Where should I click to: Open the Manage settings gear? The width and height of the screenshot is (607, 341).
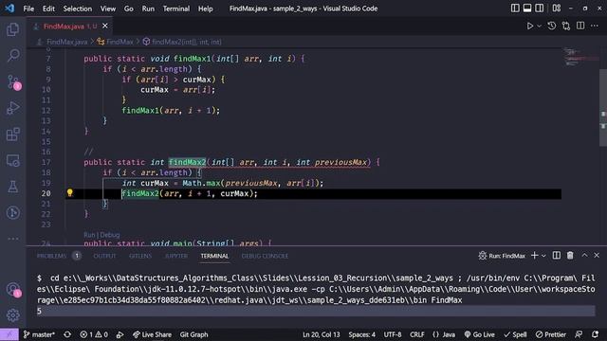[x=12, y=315]
